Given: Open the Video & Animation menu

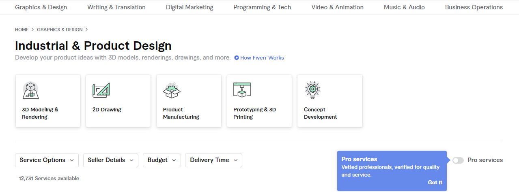Looking at the screenshot, I should pyautogui.click(x=338, y=7).
